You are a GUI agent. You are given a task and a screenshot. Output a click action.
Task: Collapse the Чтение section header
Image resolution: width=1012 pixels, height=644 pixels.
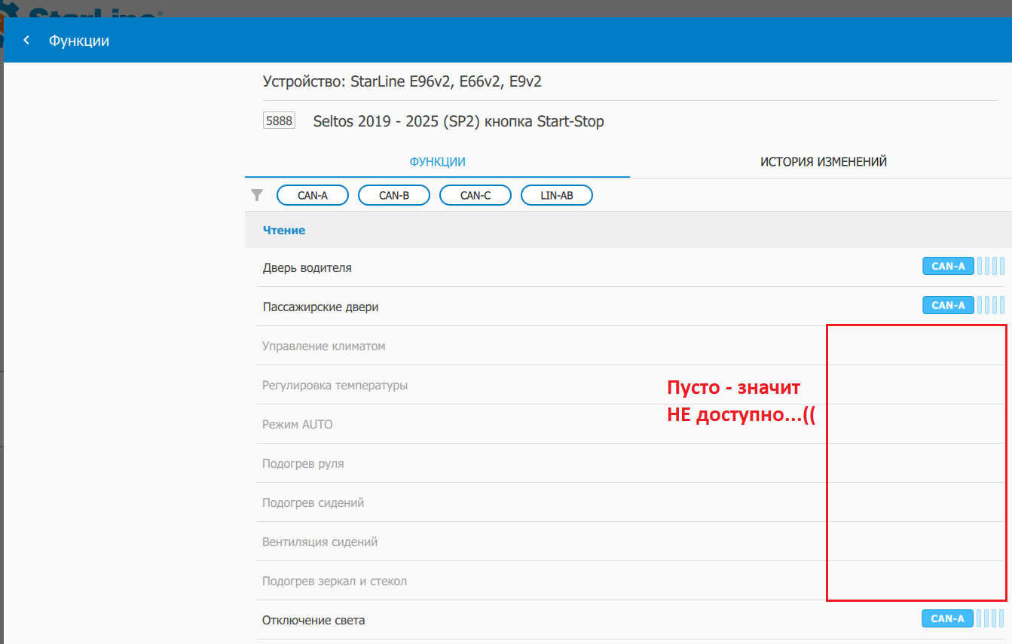tap(284, 230)
